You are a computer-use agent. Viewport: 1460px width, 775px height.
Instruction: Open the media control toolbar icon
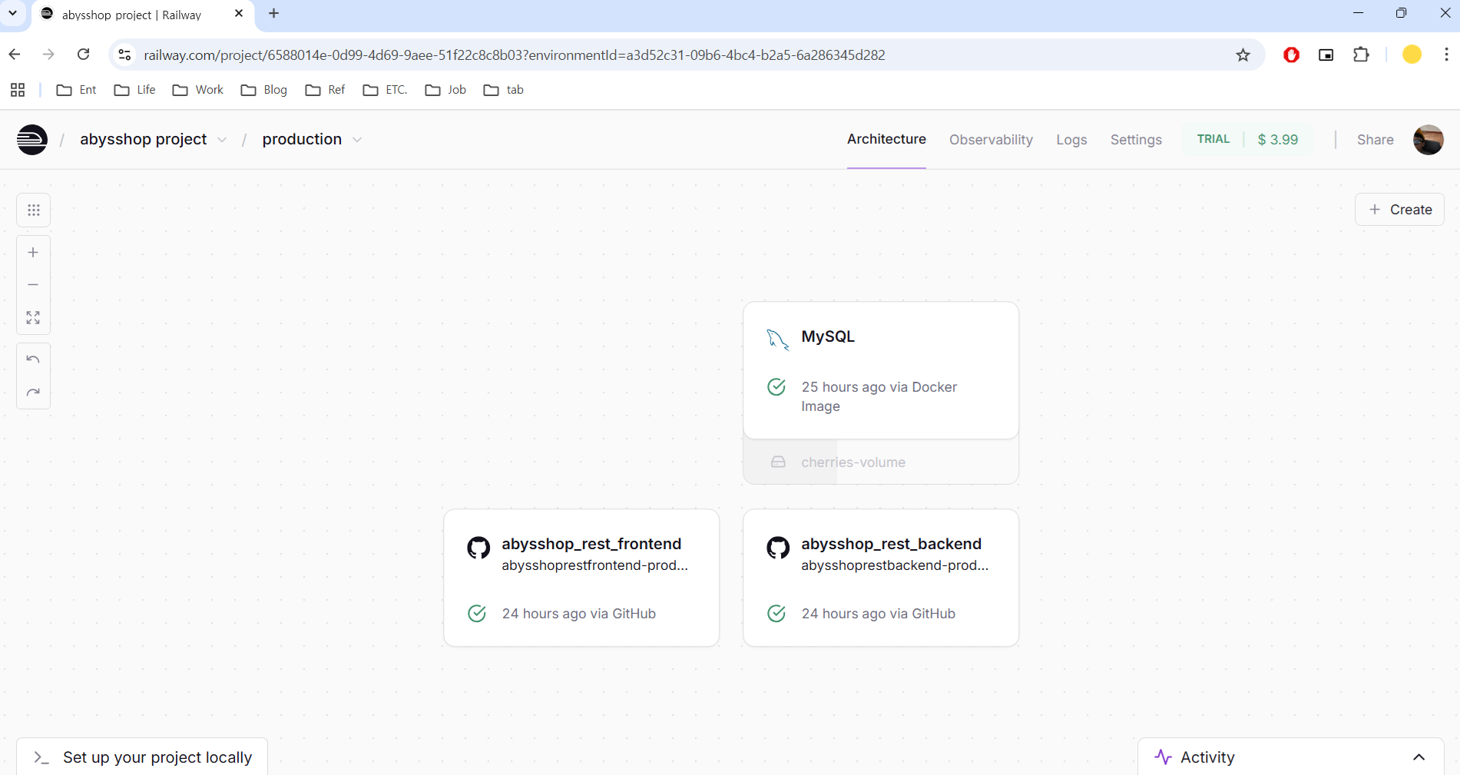coord(1326,55)
